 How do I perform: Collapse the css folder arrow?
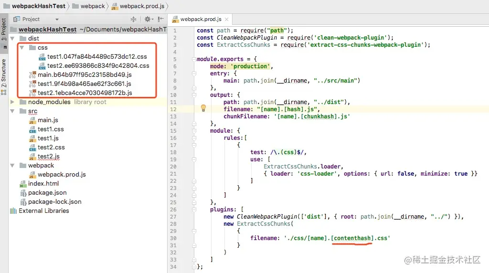pyautogui.click(x=22, y=48)
